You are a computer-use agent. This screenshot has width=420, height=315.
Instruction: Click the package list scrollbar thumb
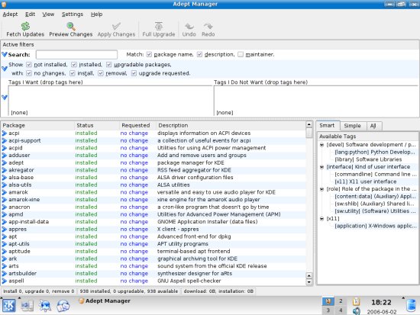pos(309,133)
